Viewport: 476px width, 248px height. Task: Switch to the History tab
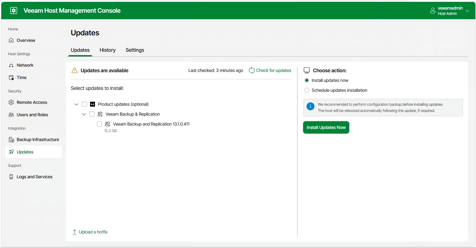(107, 50)
